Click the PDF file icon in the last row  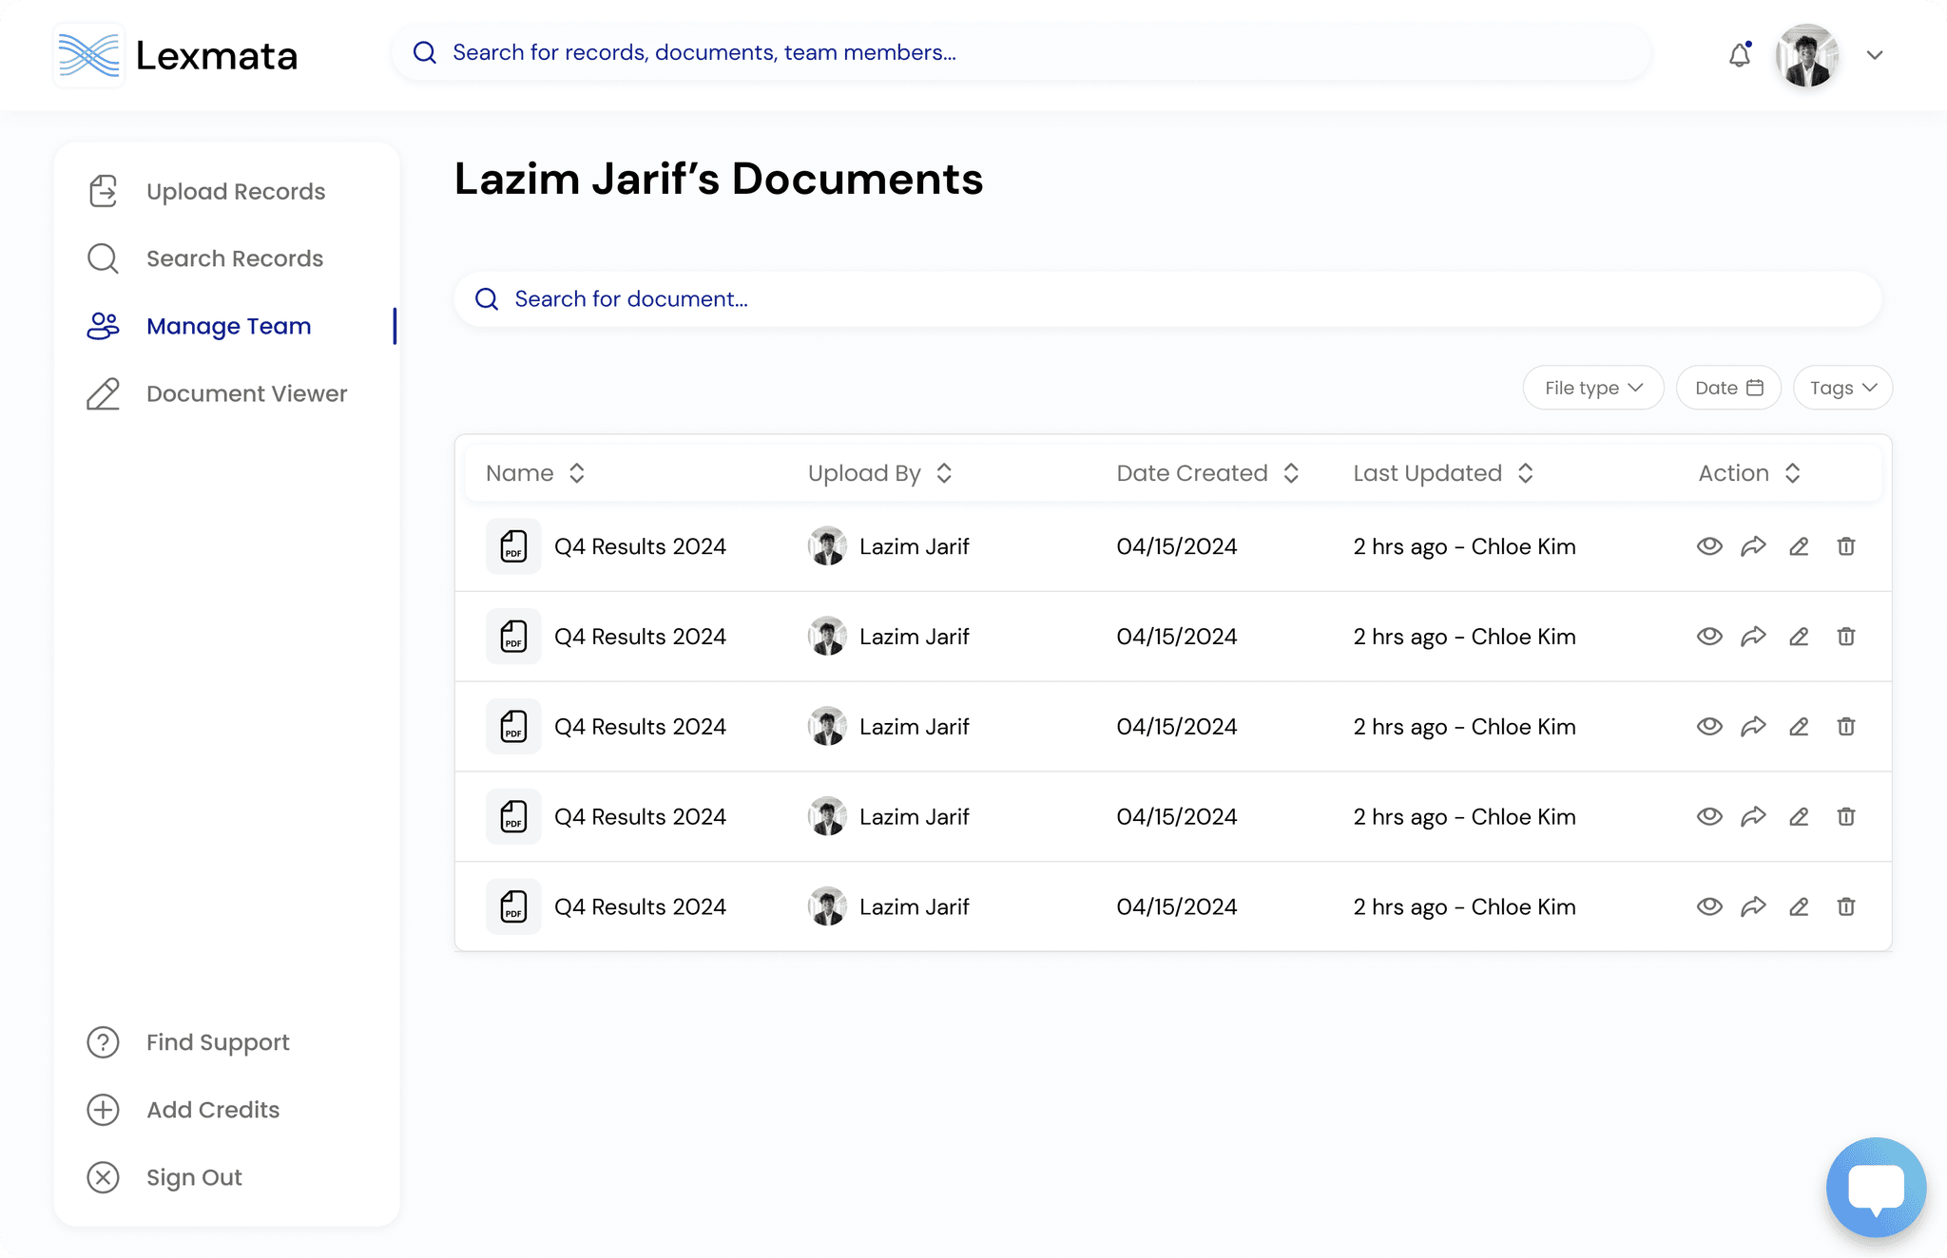pos(513,906)
